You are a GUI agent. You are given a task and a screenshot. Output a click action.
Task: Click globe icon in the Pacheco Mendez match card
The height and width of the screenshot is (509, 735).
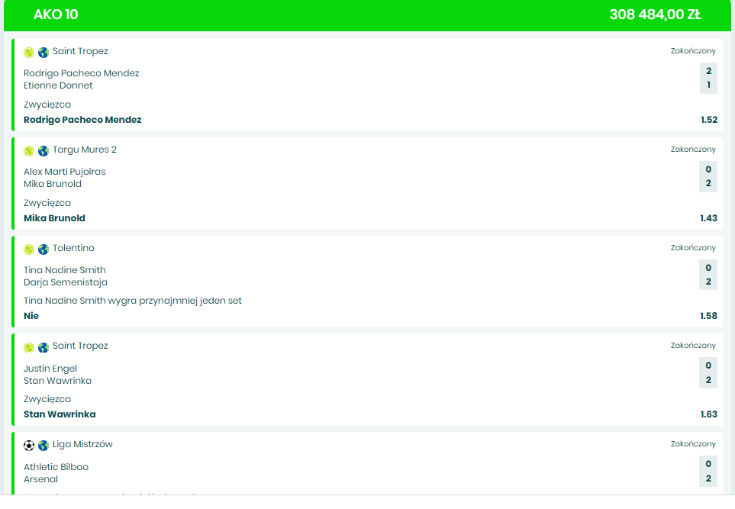(x=44, y=53)
